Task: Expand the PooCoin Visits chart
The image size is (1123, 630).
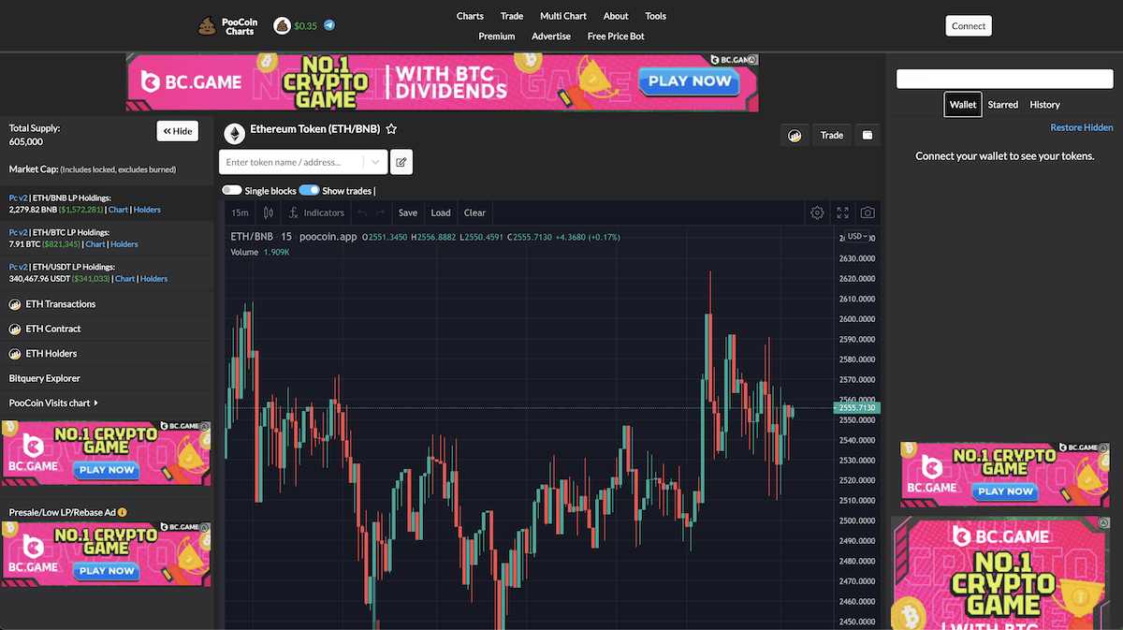Action: pos(53,403)
